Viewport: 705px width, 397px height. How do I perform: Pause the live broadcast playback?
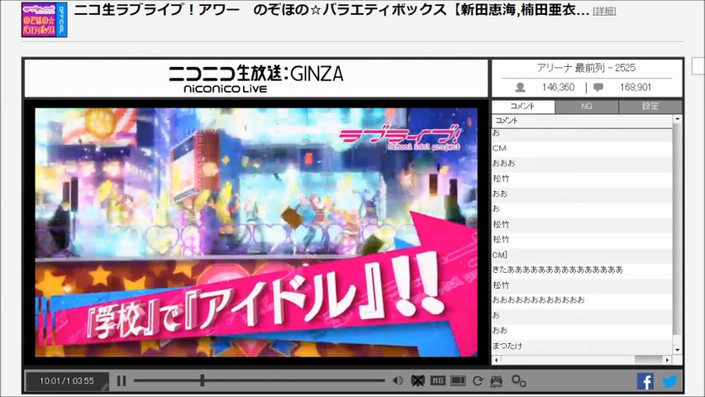click(121, 380)
